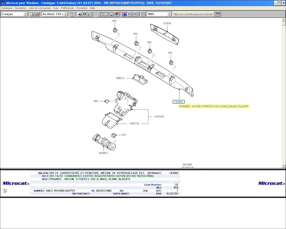Click part number 6M21 R43400-AA57VT
This screenshot has width=286, height=229.
click(x=60, y=191)
